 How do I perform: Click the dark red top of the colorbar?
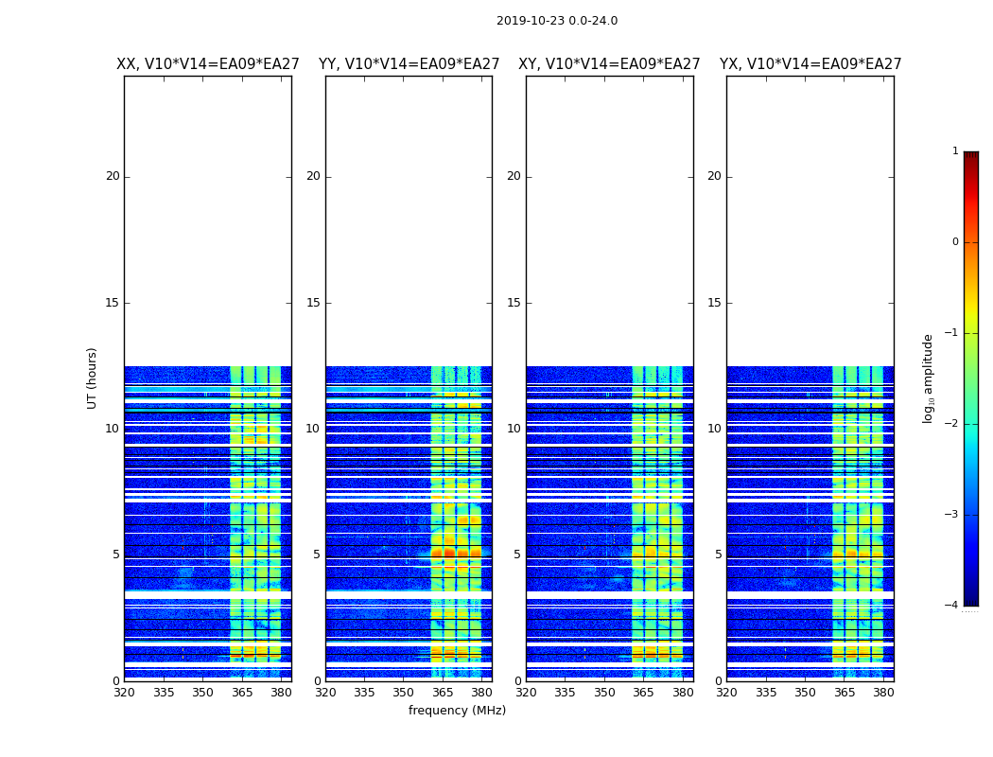pyautogui.click(x=971, y=156)
